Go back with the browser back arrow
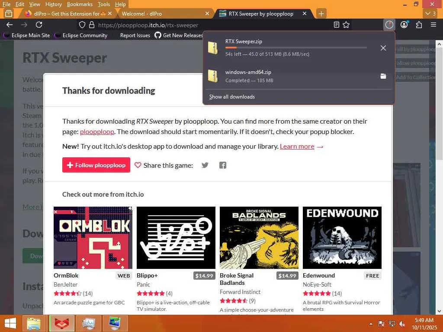Image resolution: width=443 pixels, height=332 pixels. pos(10,25)
